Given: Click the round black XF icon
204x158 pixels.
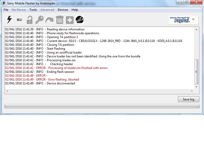Looking at the screenshot, I should click(80, 20).
